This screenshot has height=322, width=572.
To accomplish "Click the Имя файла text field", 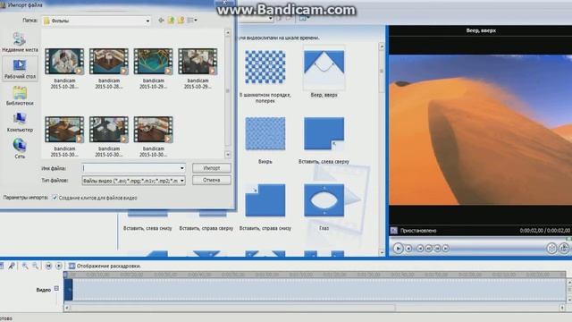I will [x=130, y=168].
